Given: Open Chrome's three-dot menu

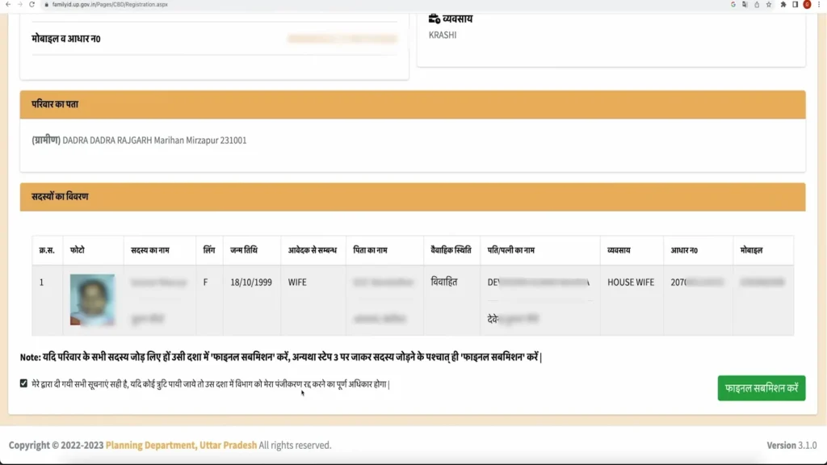Looking at the screenshot, I should 817,4.
